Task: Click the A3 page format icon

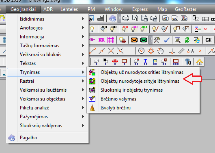Action: click(166, 18)
